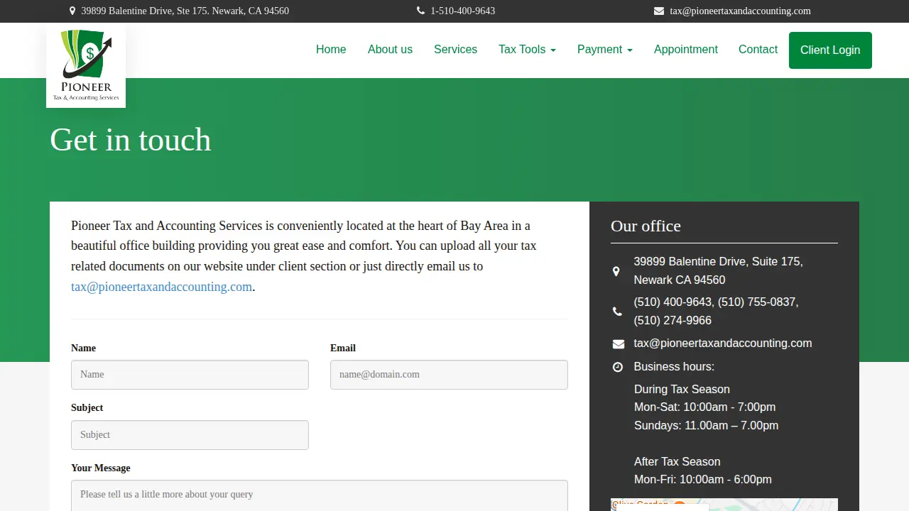
Task: Focus the Name input field
Action: pos(190,375)
